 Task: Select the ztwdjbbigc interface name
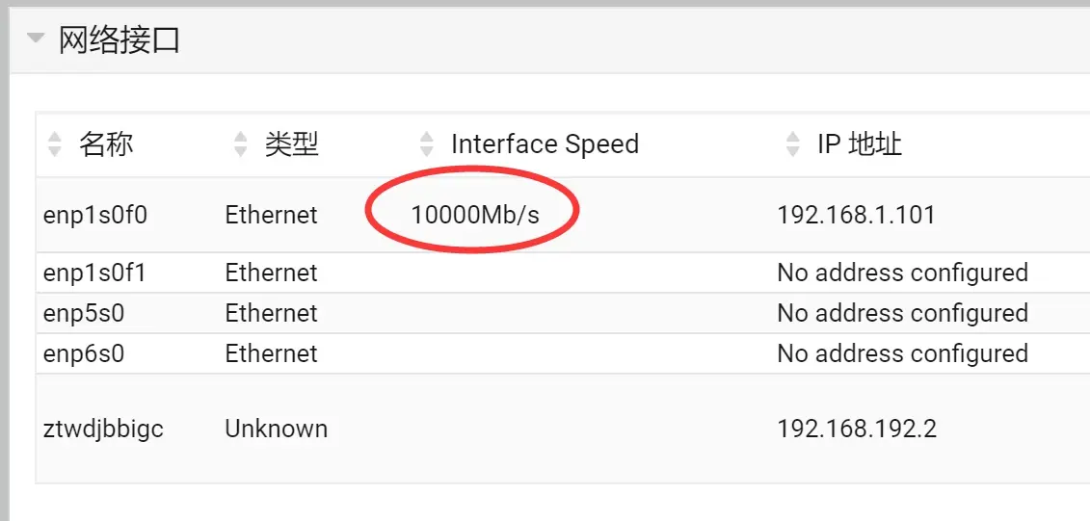(103, 429)
